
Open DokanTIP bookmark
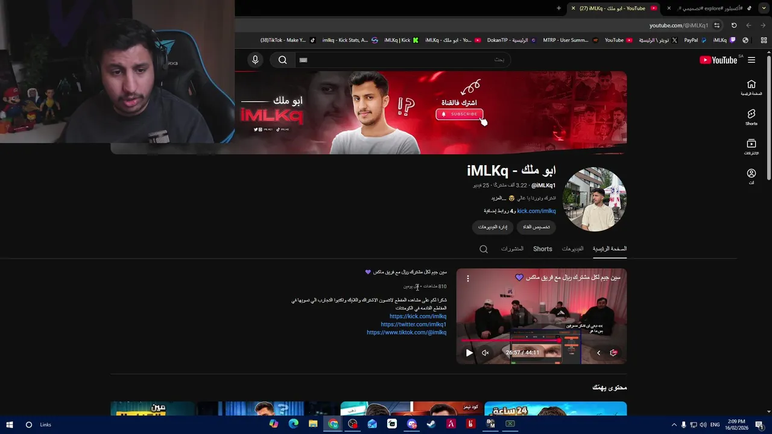[511, 40]
